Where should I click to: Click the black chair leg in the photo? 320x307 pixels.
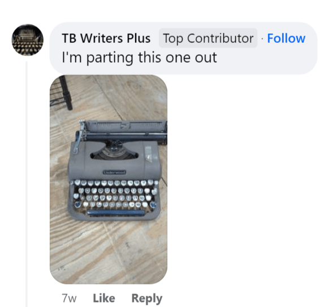[66, 93]
